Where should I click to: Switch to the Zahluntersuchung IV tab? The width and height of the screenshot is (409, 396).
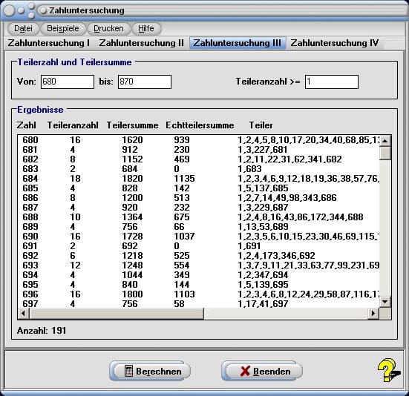coord(335,43)
